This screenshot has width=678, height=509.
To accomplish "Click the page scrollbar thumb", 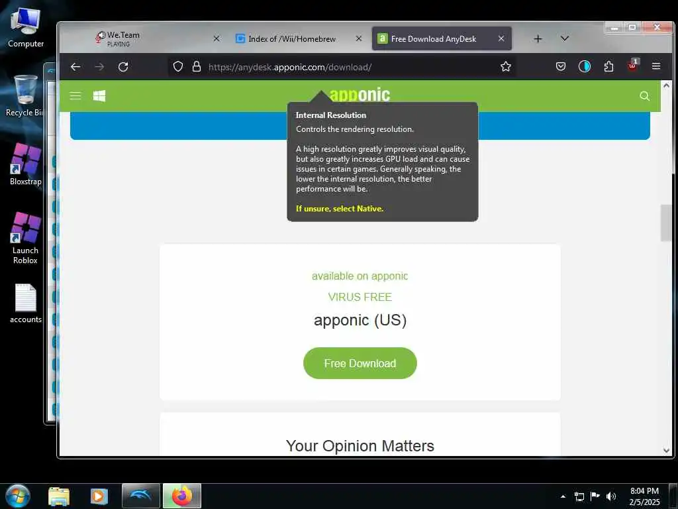I will pyautogui.click(x=666, y=223).
